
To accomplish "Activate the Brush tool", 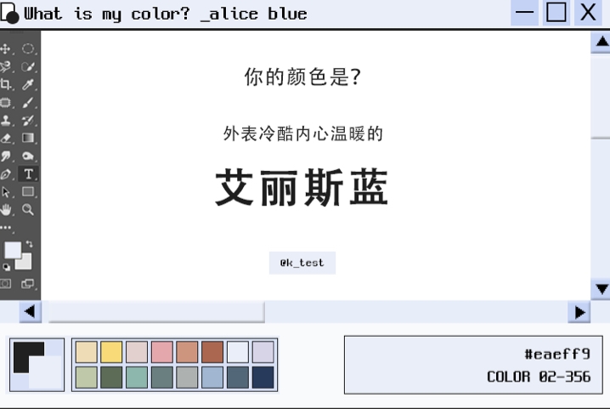I will 28,102.
